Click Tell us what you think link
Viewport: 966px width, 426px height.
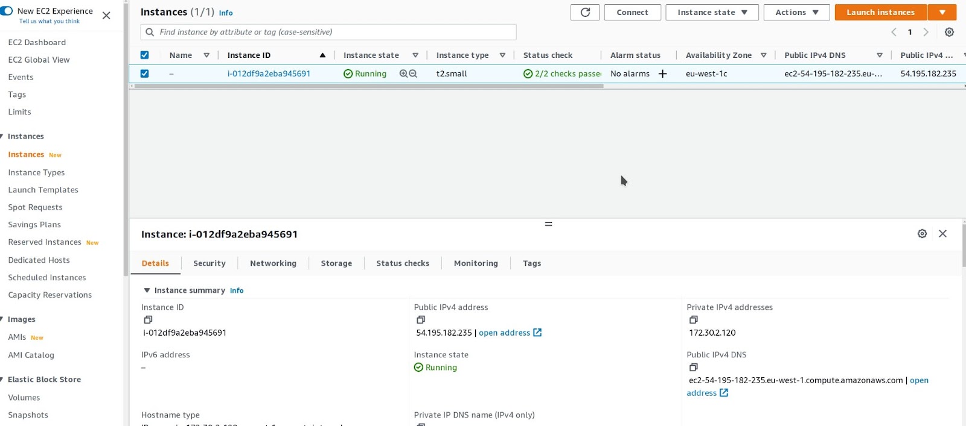[50, 21]
